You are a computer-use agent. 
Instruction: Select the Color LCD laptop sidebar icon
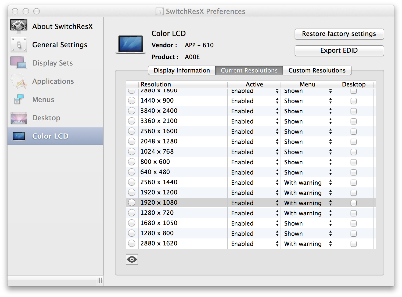[x=19, y=136]
